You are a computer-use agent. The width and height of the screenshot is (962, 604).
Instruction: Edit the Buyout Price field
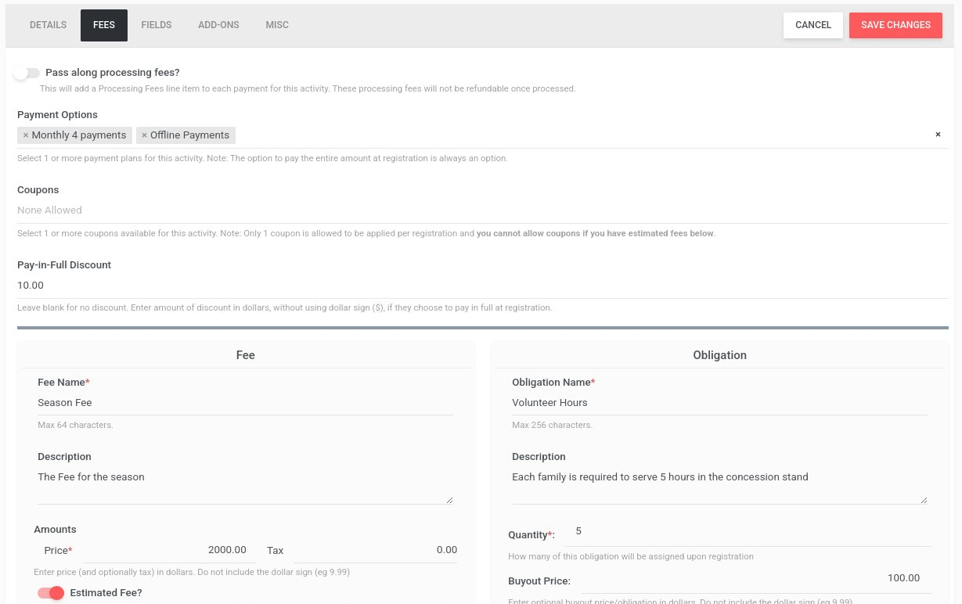click(x=750, y=579)
